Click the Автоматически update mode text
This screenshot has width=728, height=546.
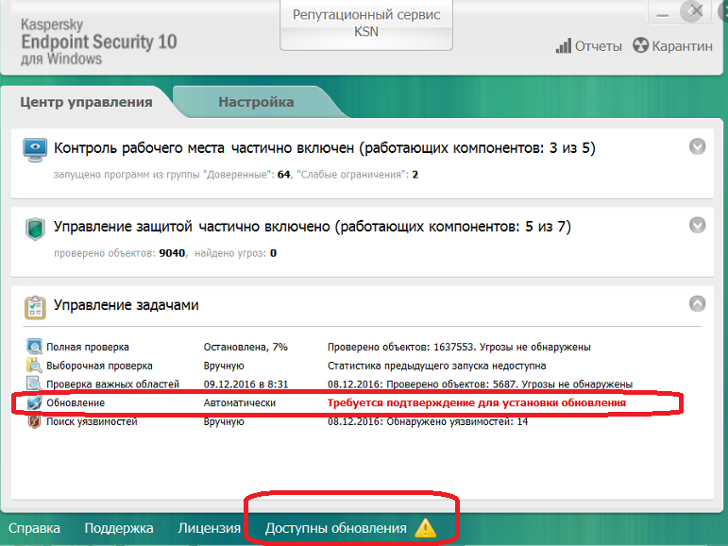coord(240,402)
